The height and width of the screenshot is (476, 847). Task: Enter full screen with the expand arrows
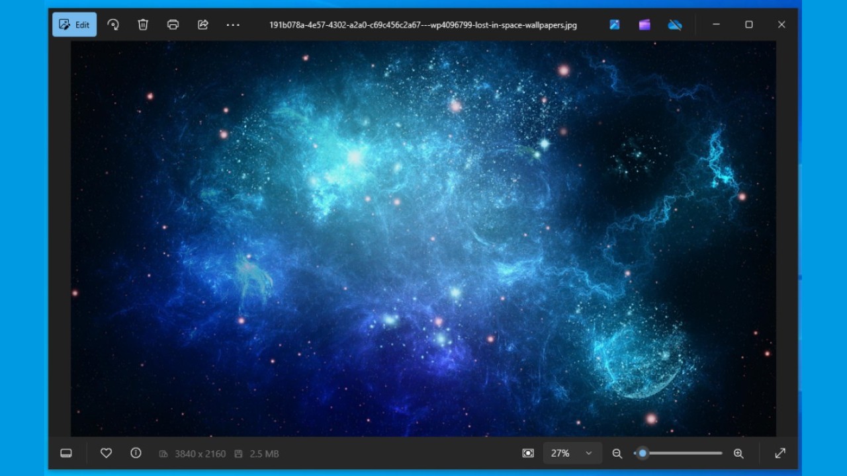[780, 453]
